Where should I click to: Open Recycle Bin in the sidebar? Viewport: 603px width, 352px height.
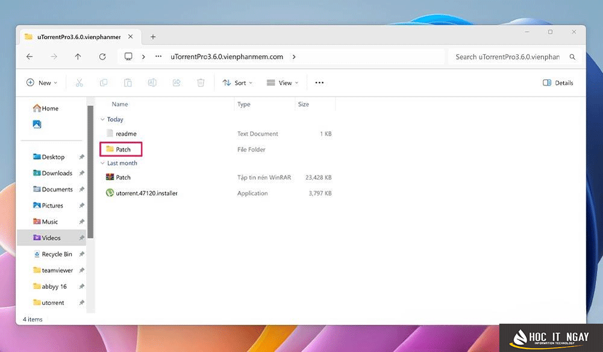point(52,254)
